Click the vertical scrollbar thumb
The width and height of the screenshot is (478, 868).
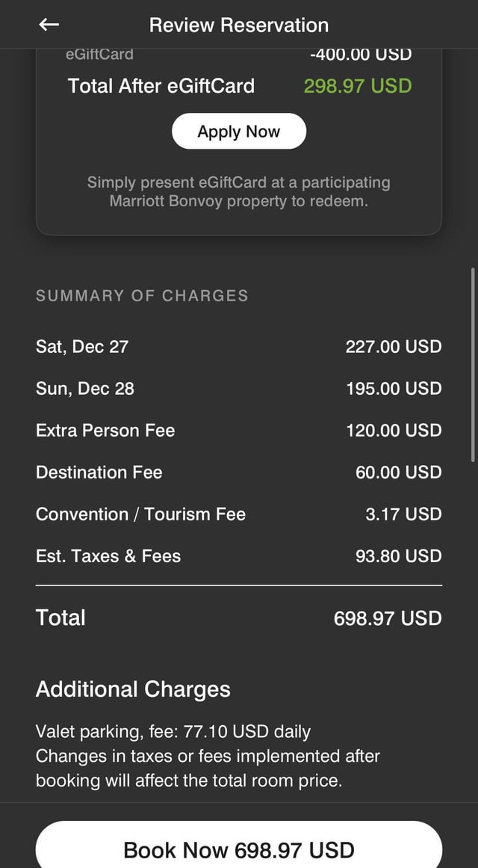pyautogui.click(x=473, y=365)
